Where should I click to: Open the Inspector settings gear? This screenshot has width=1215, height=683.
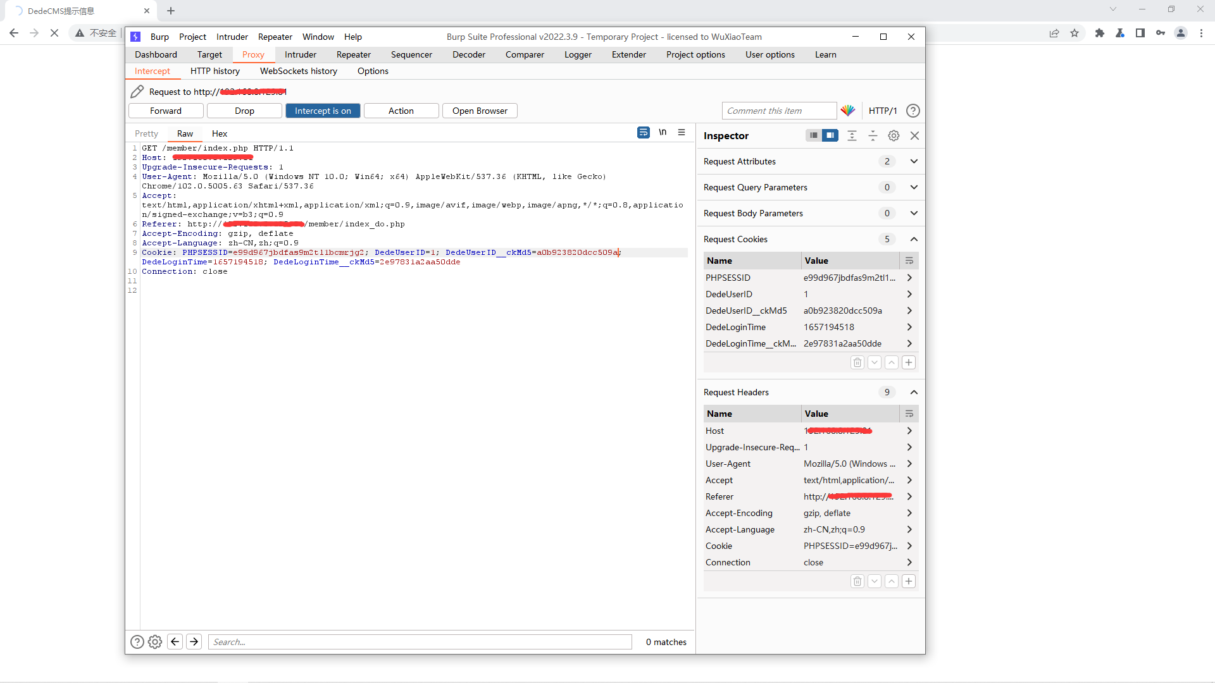coord(894,135)
